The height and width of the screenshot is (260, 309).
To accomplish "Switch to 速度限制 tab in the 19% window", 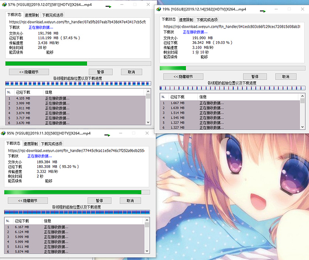I will tap(186, 20).
